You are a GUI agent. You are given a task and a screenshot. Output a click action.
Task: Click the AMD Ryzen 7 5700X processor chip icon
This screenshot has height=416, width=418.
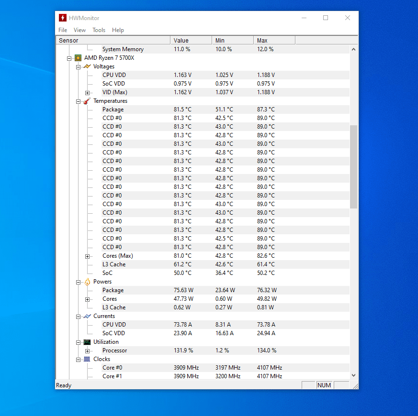coord(78,58)
